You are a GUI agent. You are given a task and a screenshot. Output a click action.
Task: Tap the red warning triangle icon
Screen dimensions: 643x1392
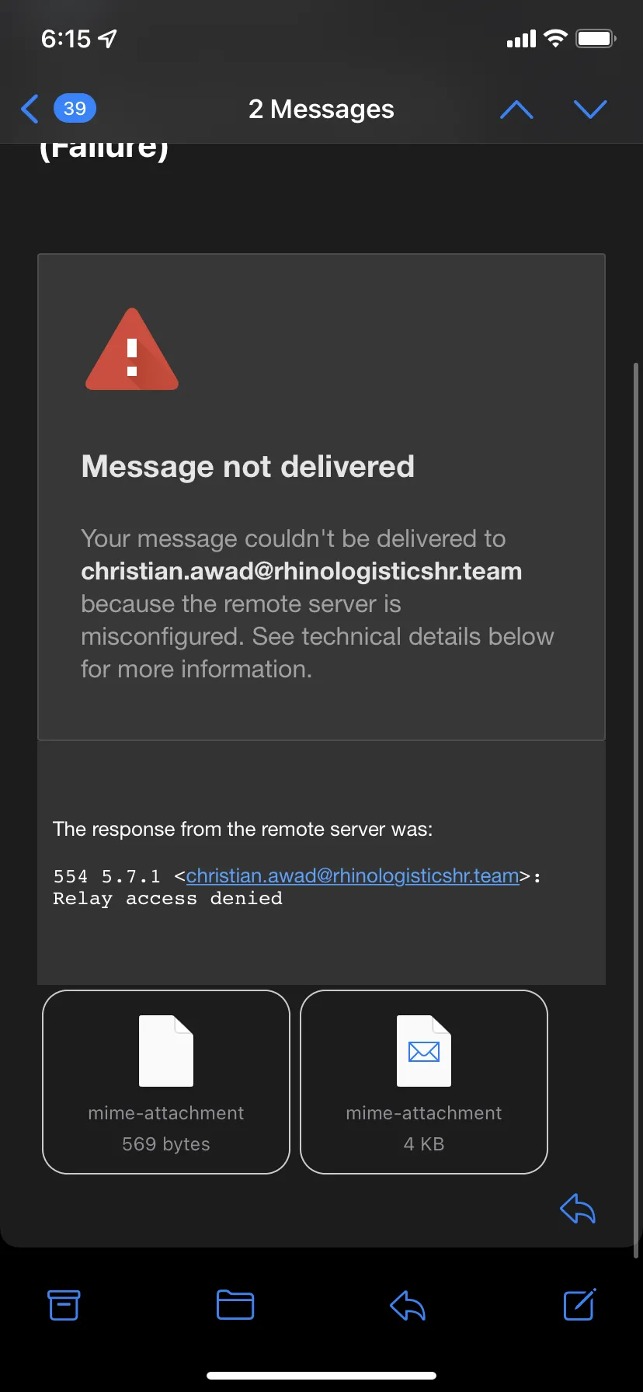[x=132, y=350]
